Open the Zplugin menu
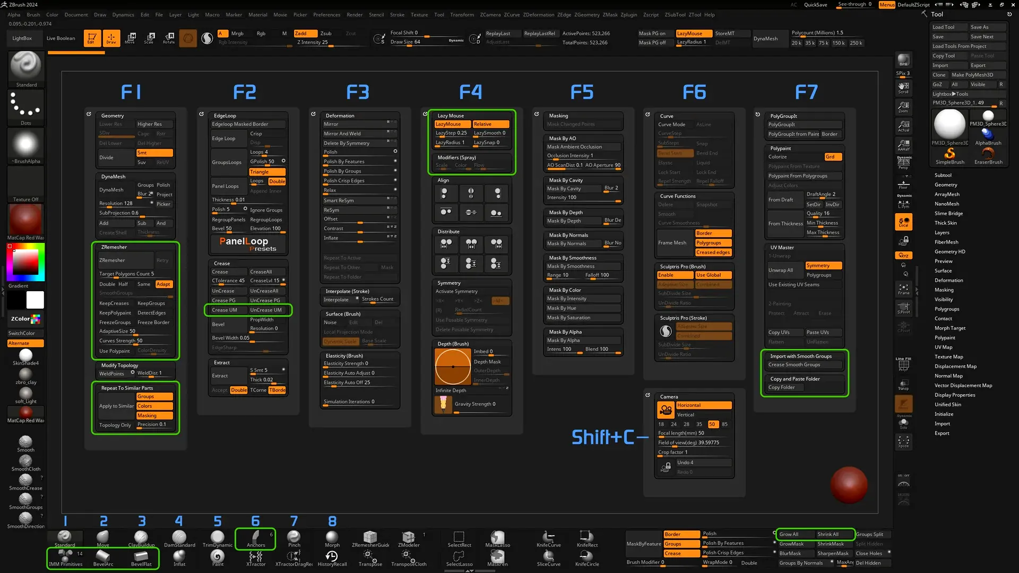The image size is (1019, 573). tap(629, 15)
